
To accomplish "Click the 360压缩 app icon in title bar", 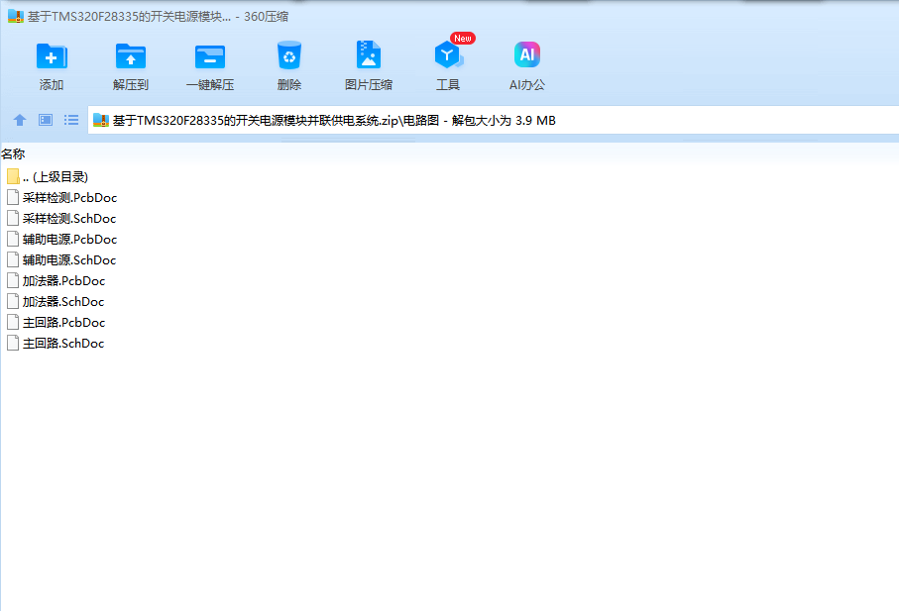I will click(x=16, y=16).
